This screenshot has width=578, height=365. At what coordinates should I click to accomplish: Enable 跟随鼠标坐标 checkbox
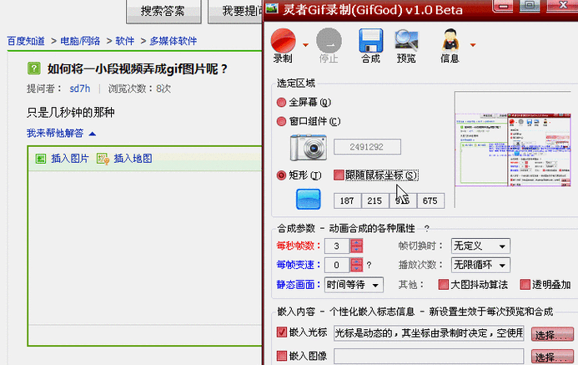[339, 175]
